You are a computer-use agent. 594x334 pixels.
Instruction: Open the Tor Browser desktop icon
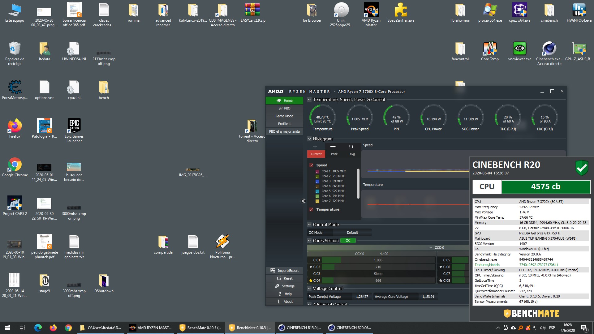pos(312,13)
